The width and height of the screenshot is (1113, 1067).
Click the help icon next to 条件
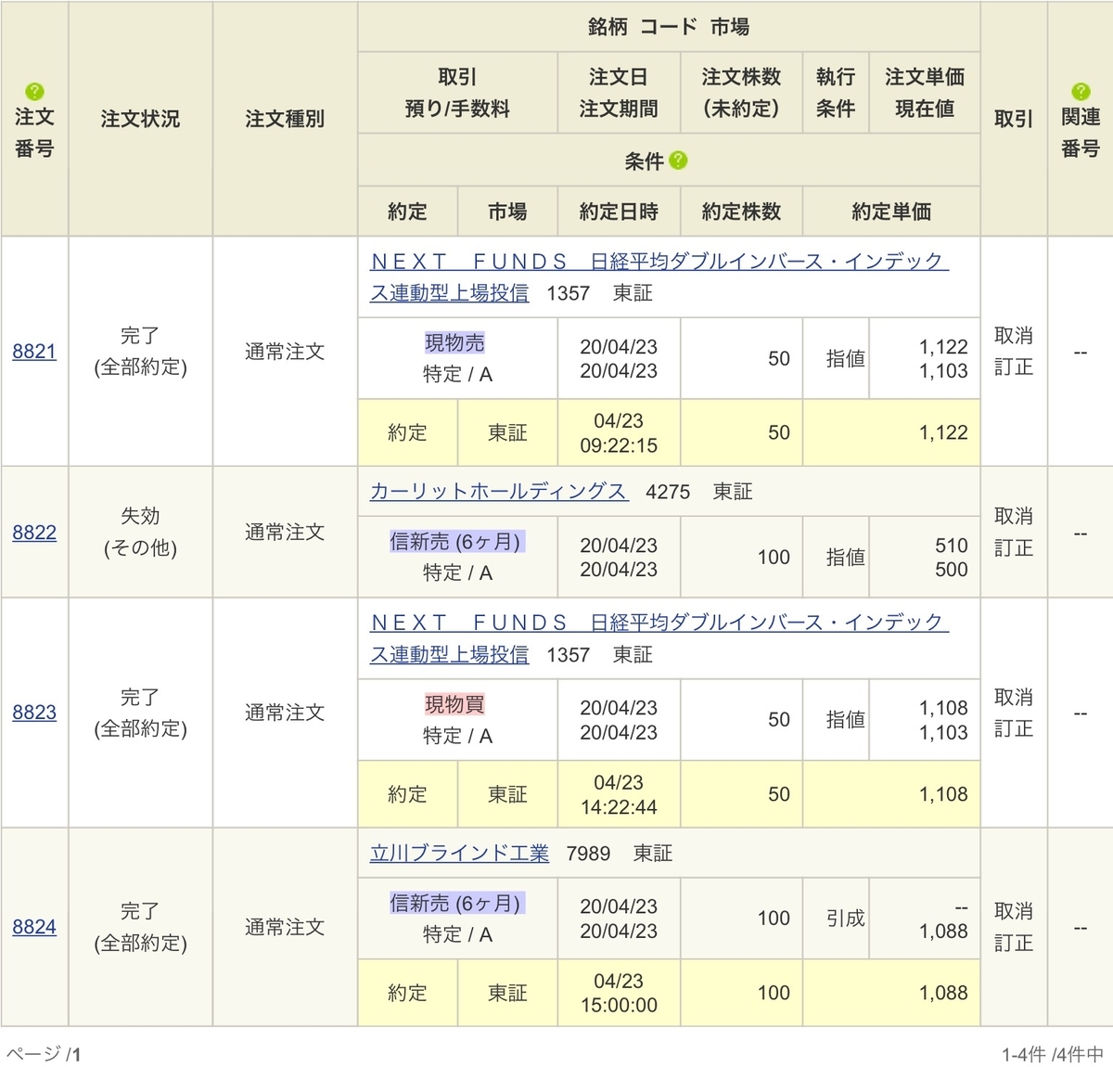(678, 161)
